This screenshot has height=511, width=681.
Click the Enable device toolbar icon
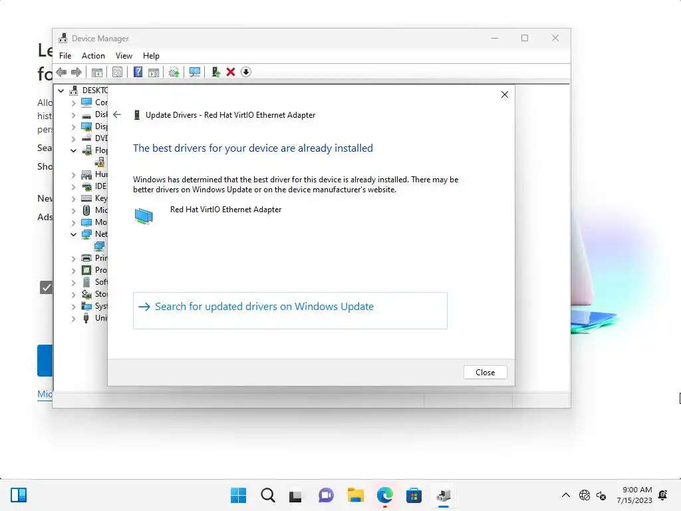(x=215, y=72)
